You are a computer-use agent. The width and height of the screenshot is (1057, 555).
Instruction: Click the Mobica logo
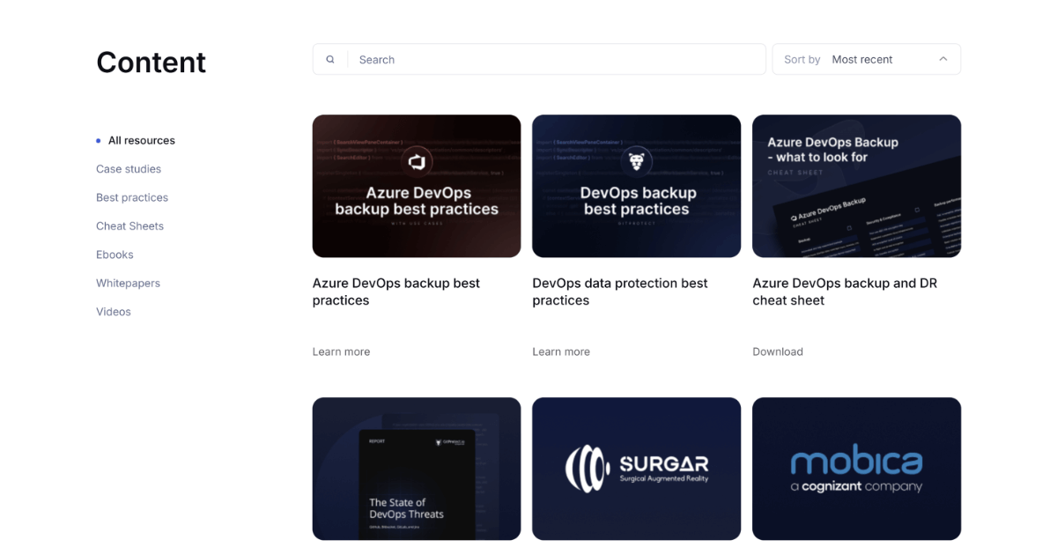click(855, 459)
